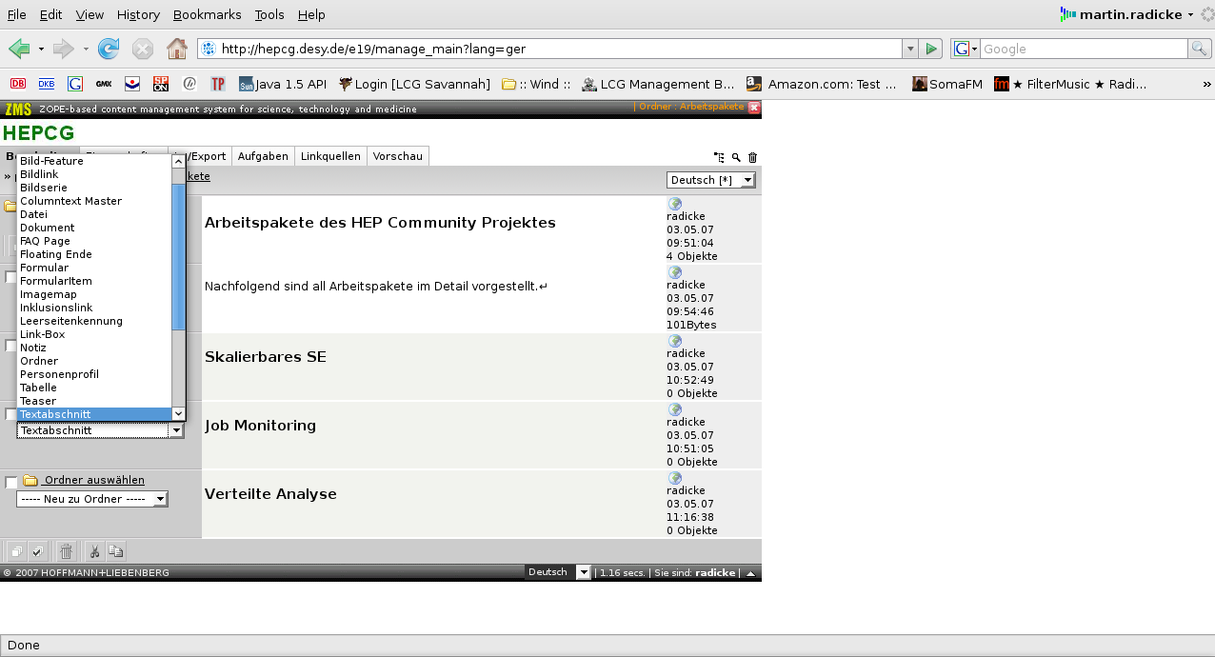Click the dropdown list scrollbar down arrow
The width and height of the screenshot is (1215, 657).
click(x=178, y=413)
